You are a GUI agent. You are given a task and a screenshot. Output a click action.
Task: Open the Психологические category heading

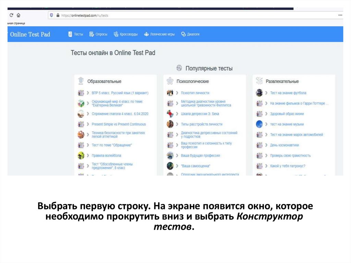[193, 81]
